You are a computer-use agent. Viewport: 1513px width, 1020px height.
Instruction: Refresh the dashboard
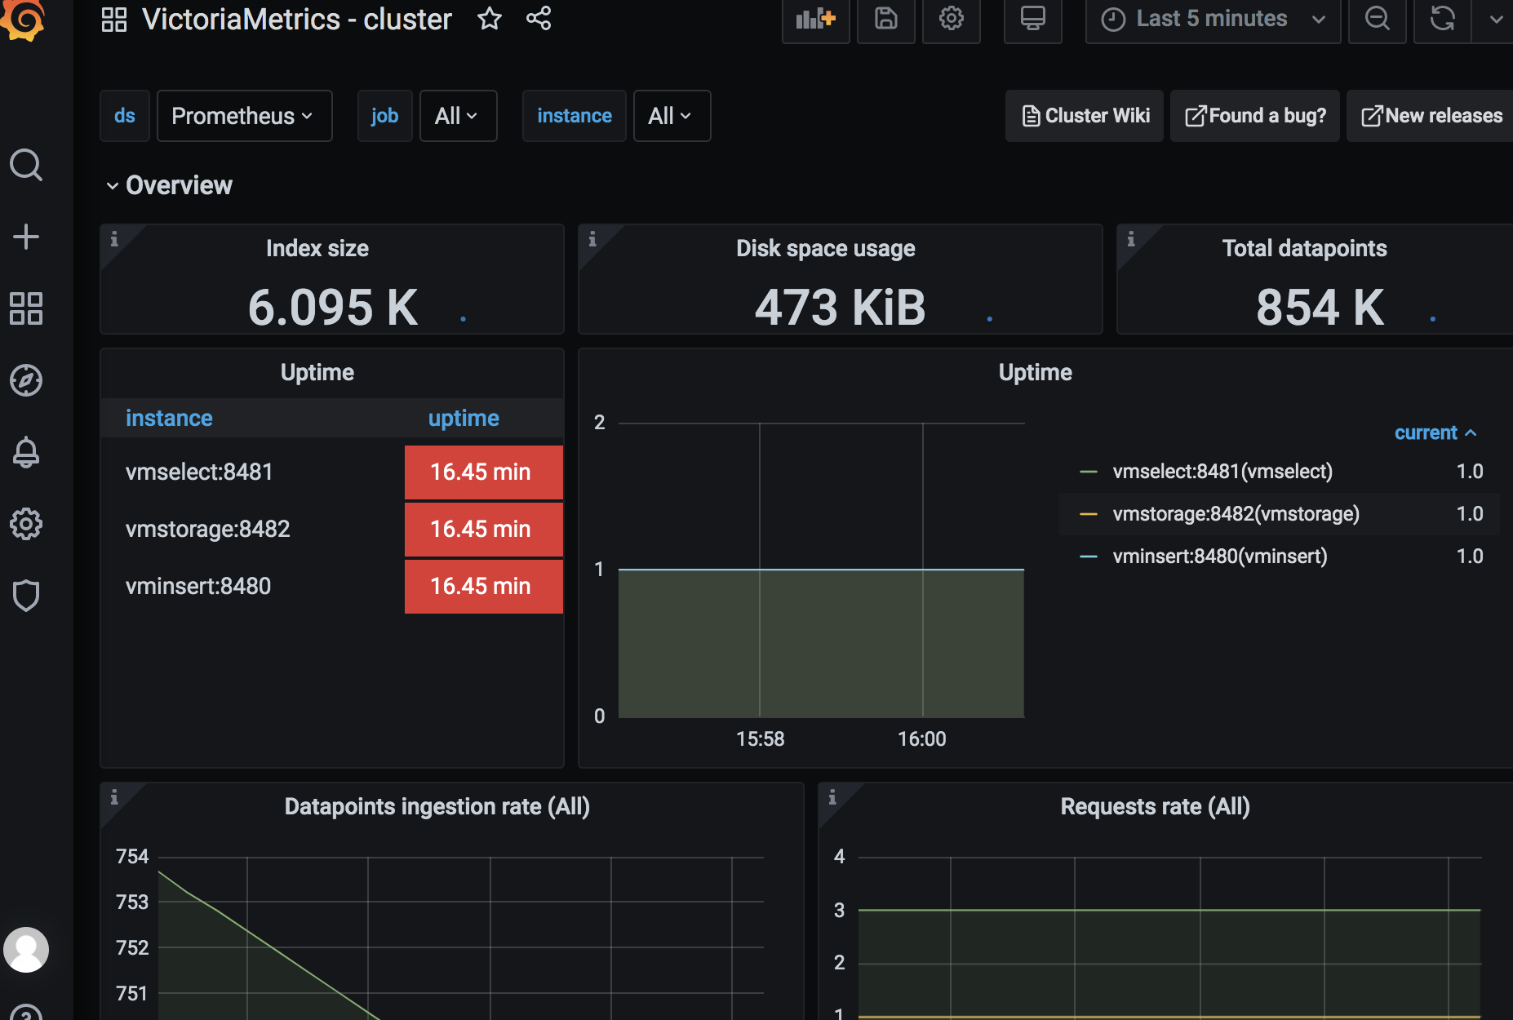coord(1443,19)
